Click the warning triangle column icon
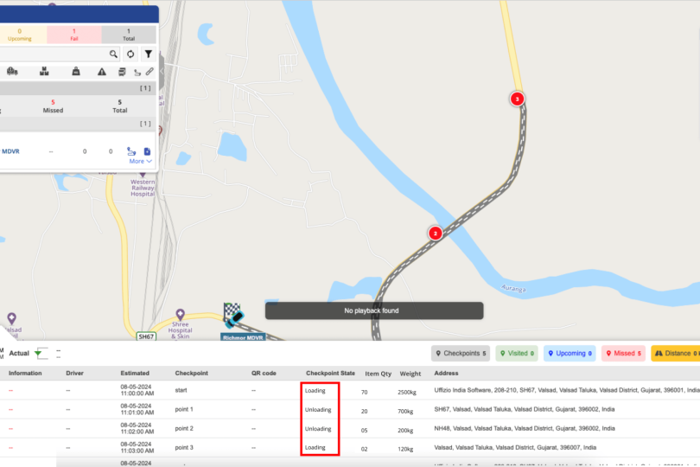Screen dimensions: 700x467 (102, 72)
